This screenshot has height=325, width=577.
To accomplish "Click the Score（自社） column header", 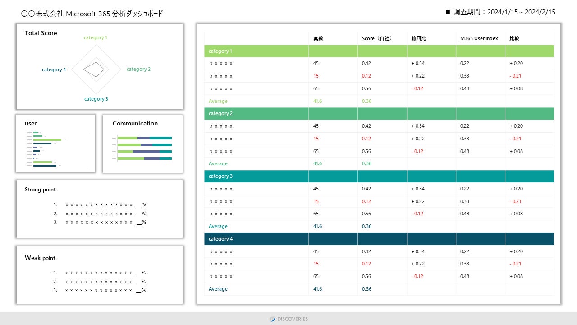I will point(377,38).
